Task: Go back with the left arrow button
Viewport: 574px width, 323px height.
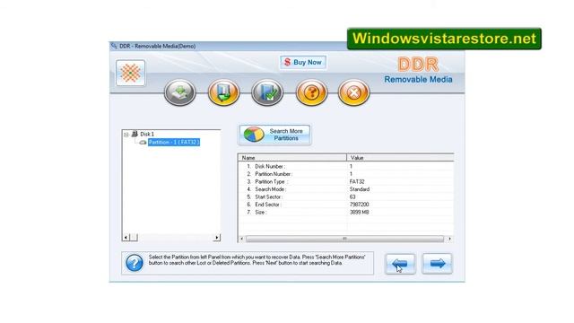Action: click(x=400, y=263)
